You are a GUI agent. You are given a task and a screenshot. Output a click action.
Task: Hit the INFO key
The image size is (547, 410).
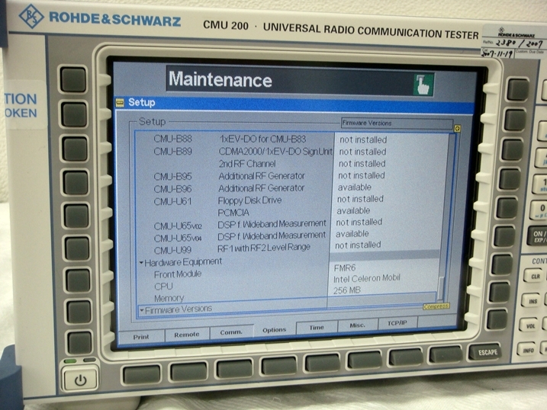[528, 350]
